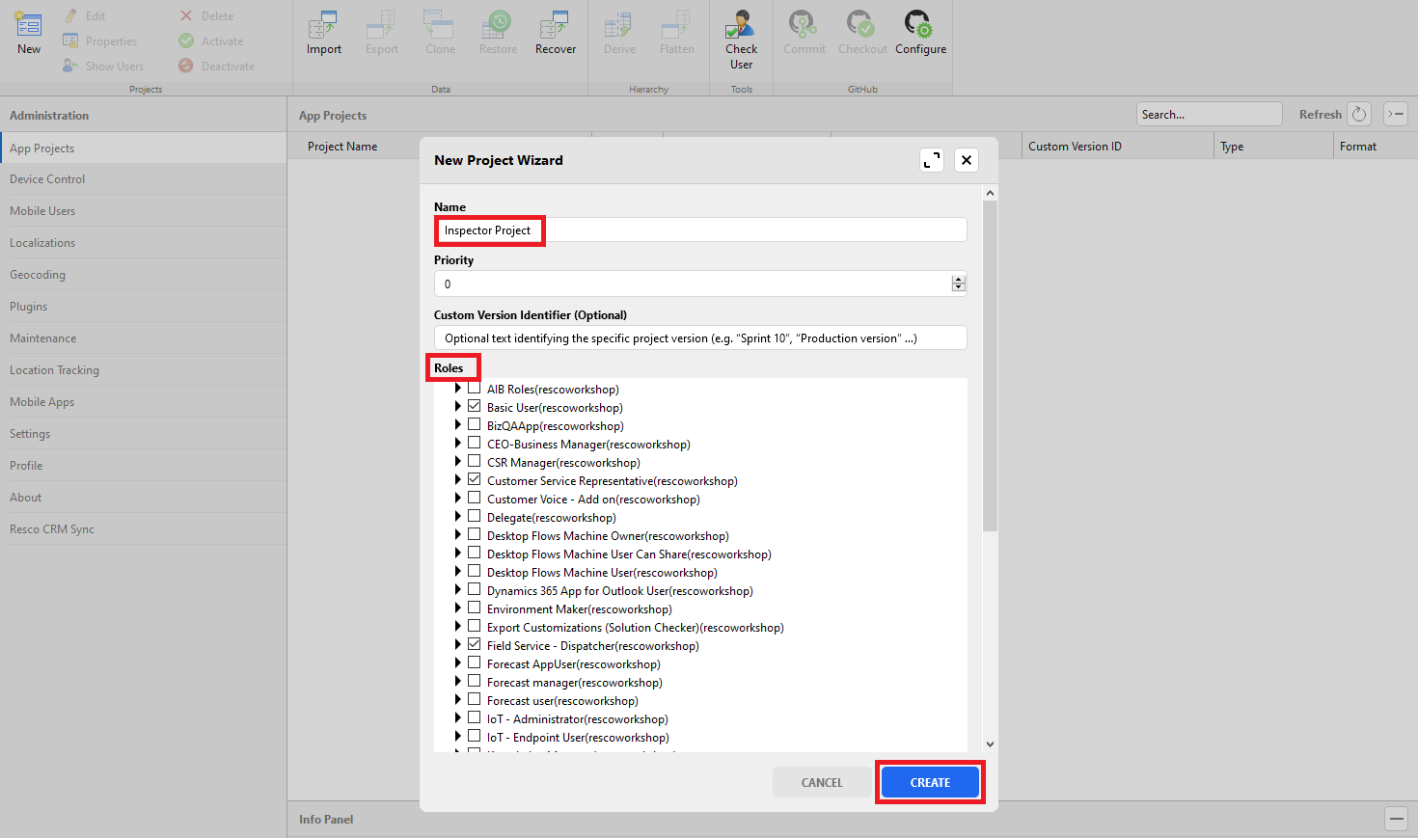Image resolution: width=1418 pixels, height=838 pixels.
Task: Enable the CSR Manager role checkbox
Action: (474, 462)
